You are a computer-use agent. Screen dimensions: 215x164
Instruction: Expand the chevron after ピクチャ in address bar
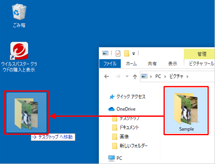(x=187, y=77)
